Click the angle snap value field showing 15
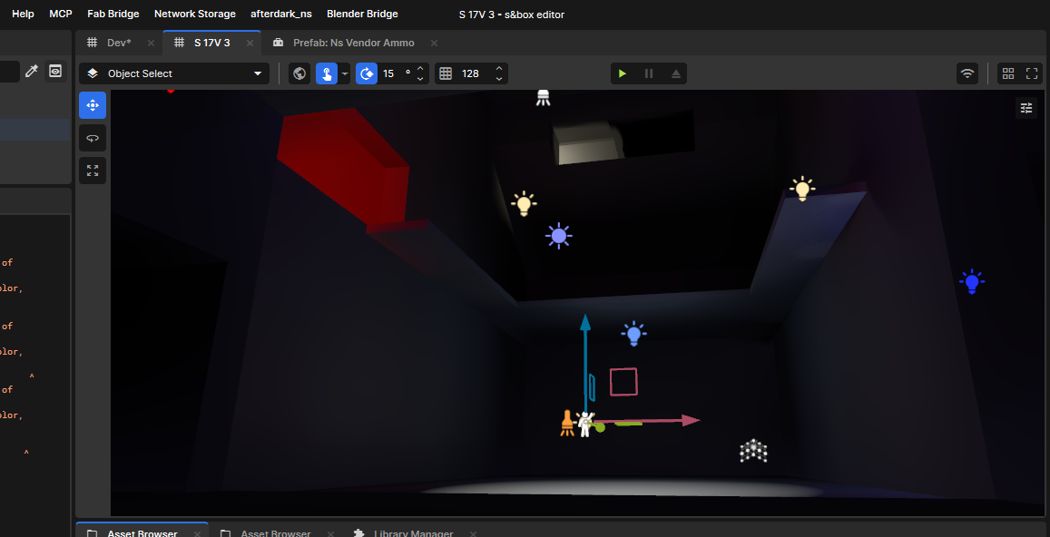 click(x=396, y=73)
